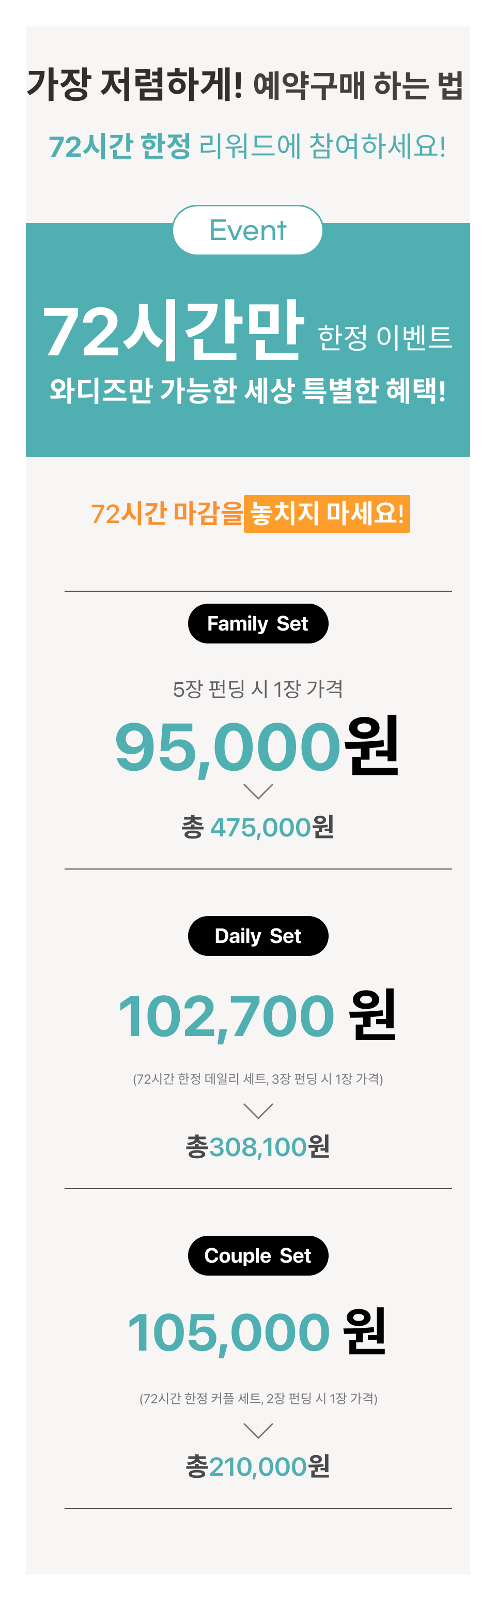Click the white Event badge
This screenshot has height=1603, width=496.
pos(247,230)
